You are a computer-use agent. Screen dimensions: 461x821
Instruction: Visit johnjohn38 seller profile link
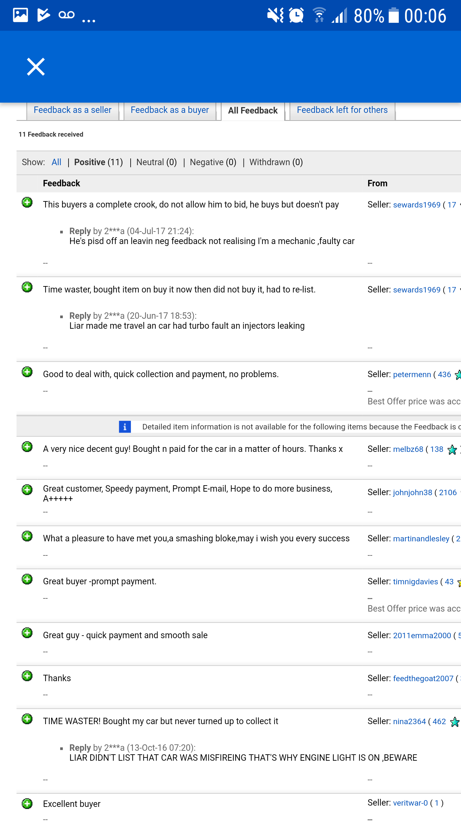coord(413,493)
